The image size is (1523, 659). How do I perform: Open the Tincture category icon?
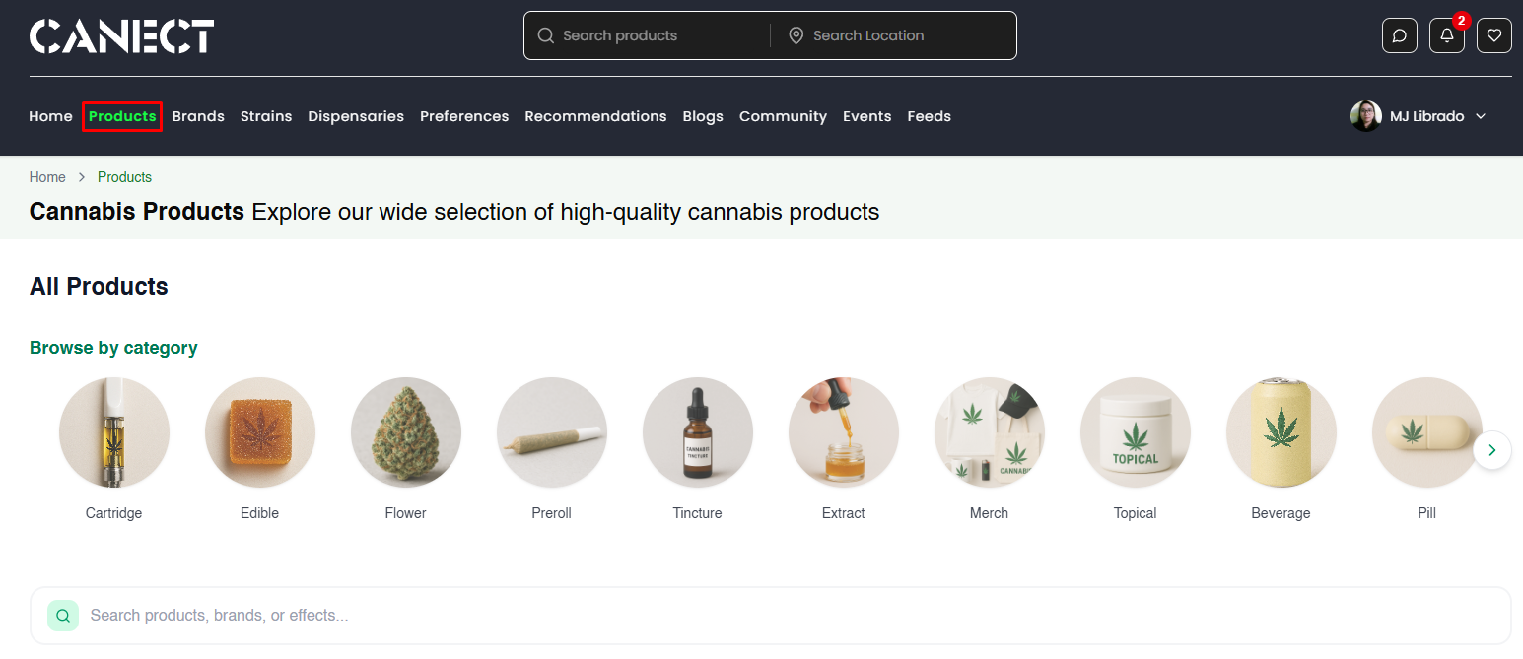pos(697,432)
